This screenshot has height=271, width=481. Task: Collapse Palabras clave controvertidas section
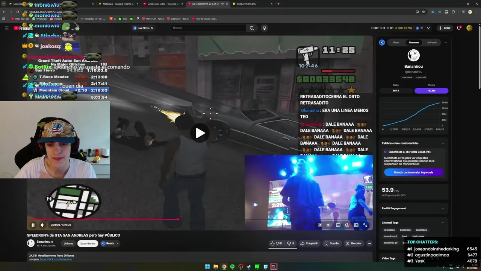[x=443, y=143]
